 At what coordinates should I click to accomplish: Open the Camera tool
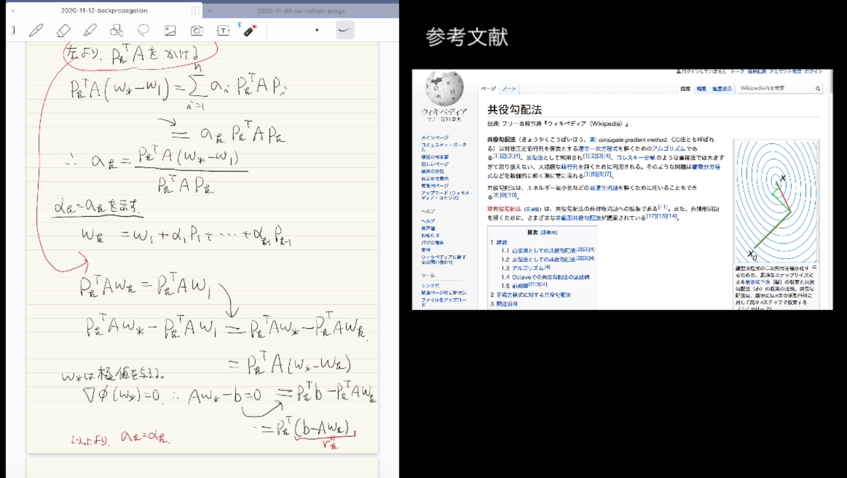pos(197,31)
